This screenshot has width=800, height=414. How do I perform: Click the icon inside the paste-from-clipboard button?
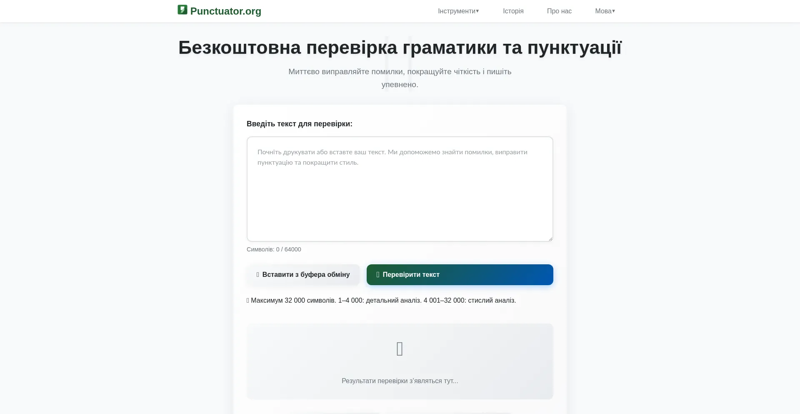258,275
